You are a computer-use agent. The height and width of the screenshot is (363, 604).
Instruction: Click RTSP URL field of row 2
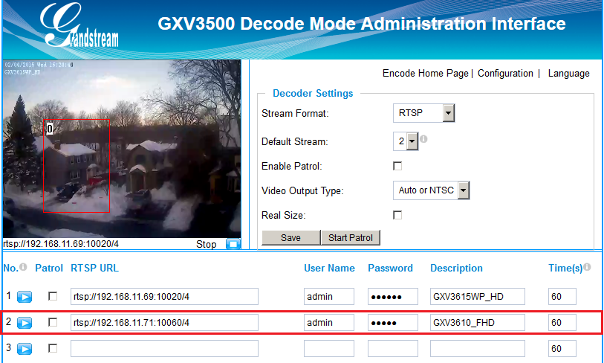(164, 323)
